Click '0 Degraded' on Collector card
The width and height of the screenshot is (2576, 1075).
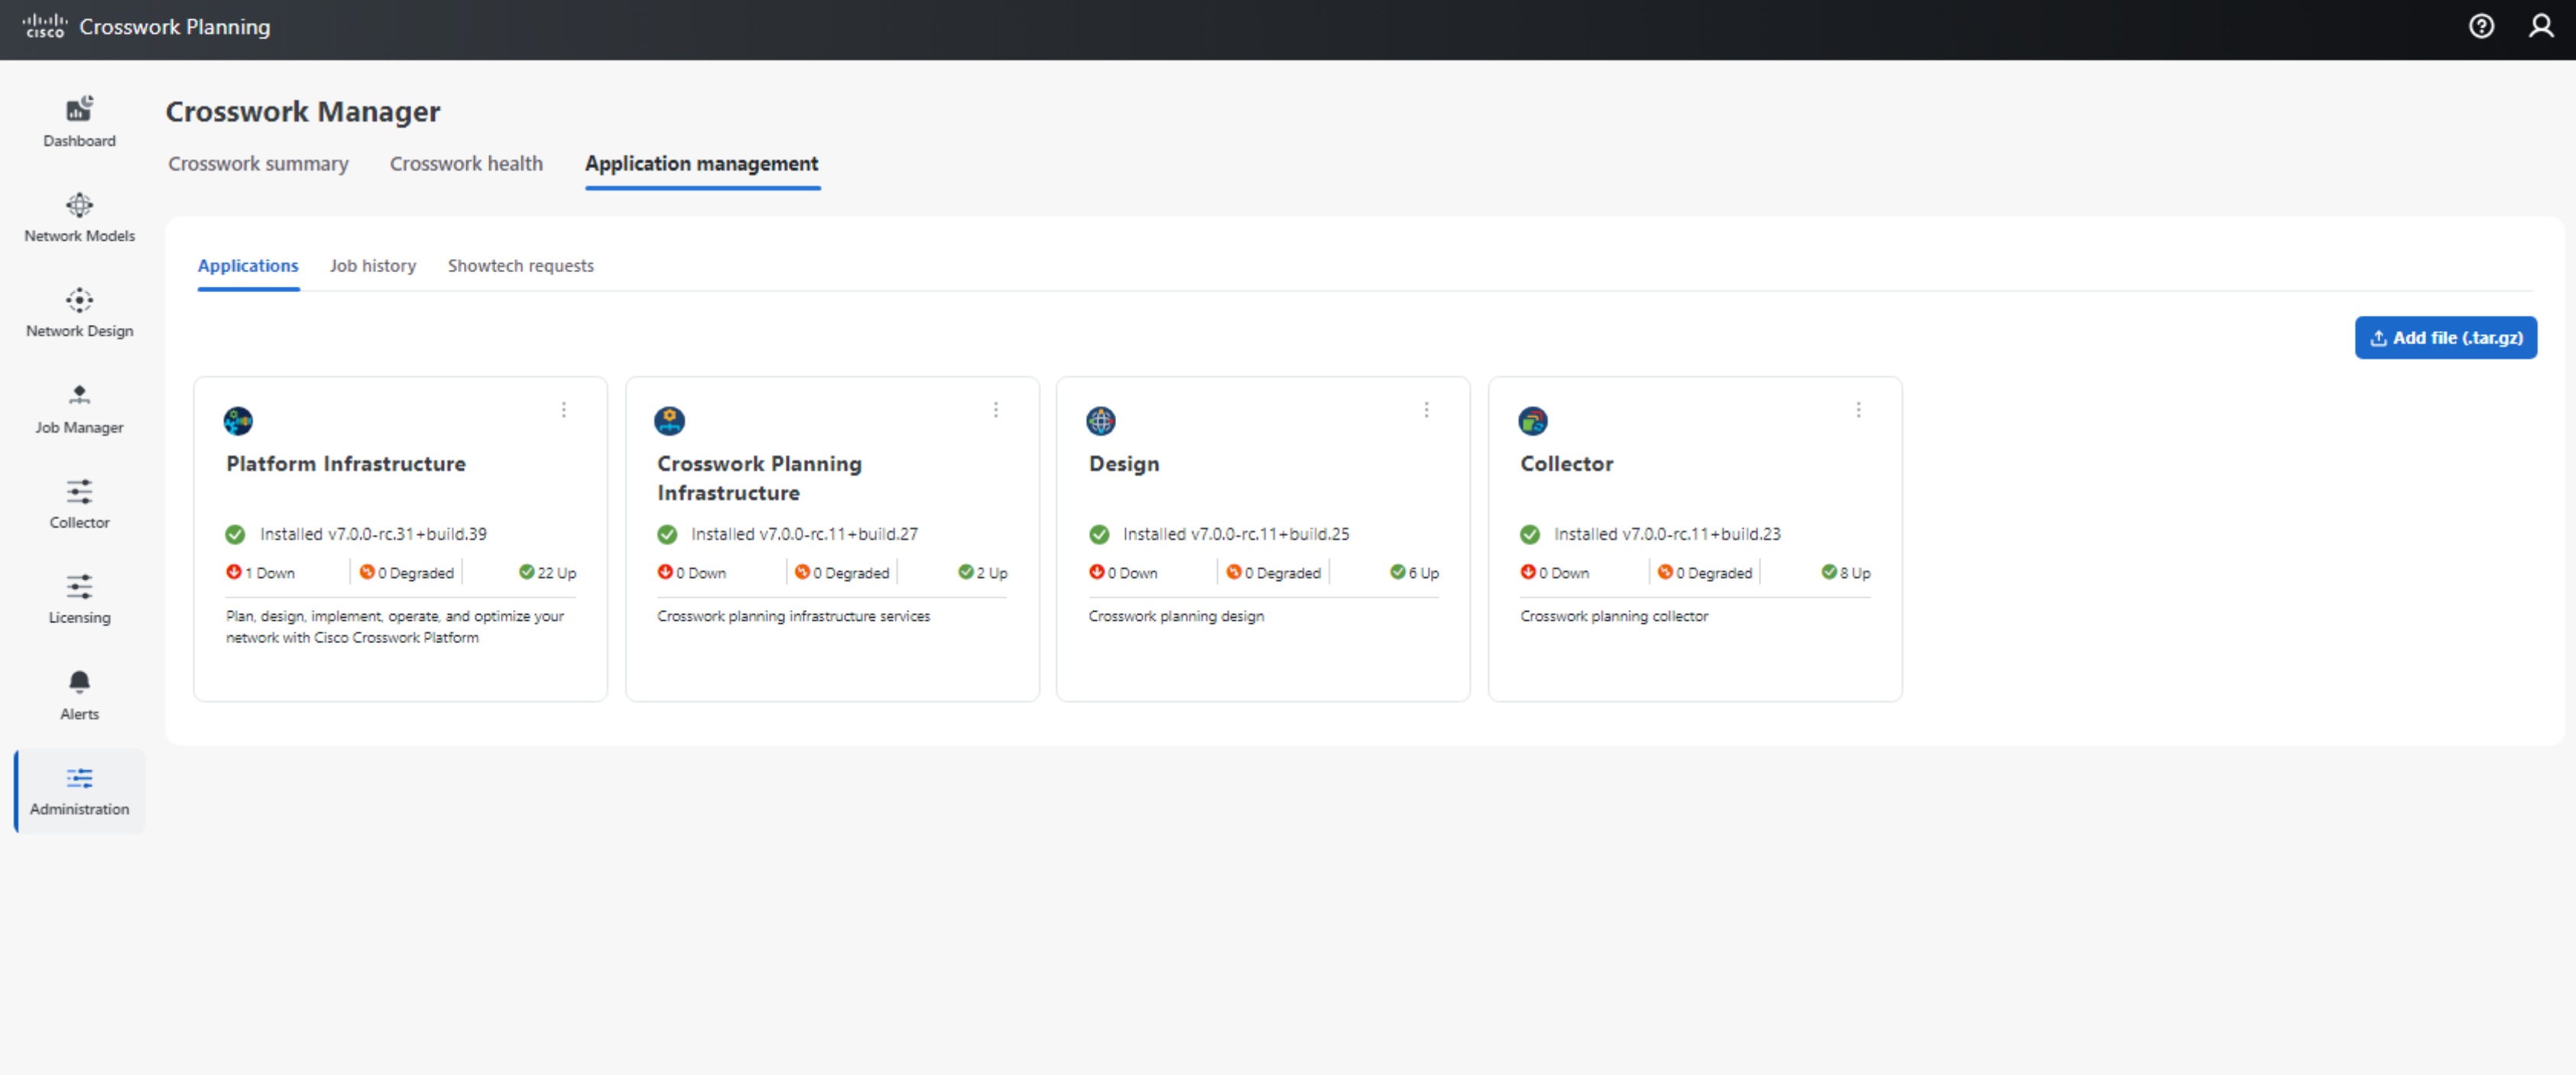pyautogui.click(x=1714, y=573)
